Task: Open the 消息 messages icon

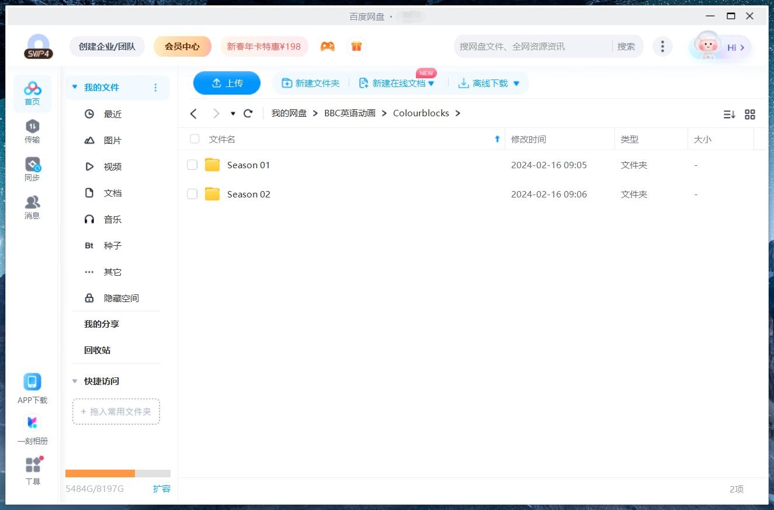Action: 32,207
